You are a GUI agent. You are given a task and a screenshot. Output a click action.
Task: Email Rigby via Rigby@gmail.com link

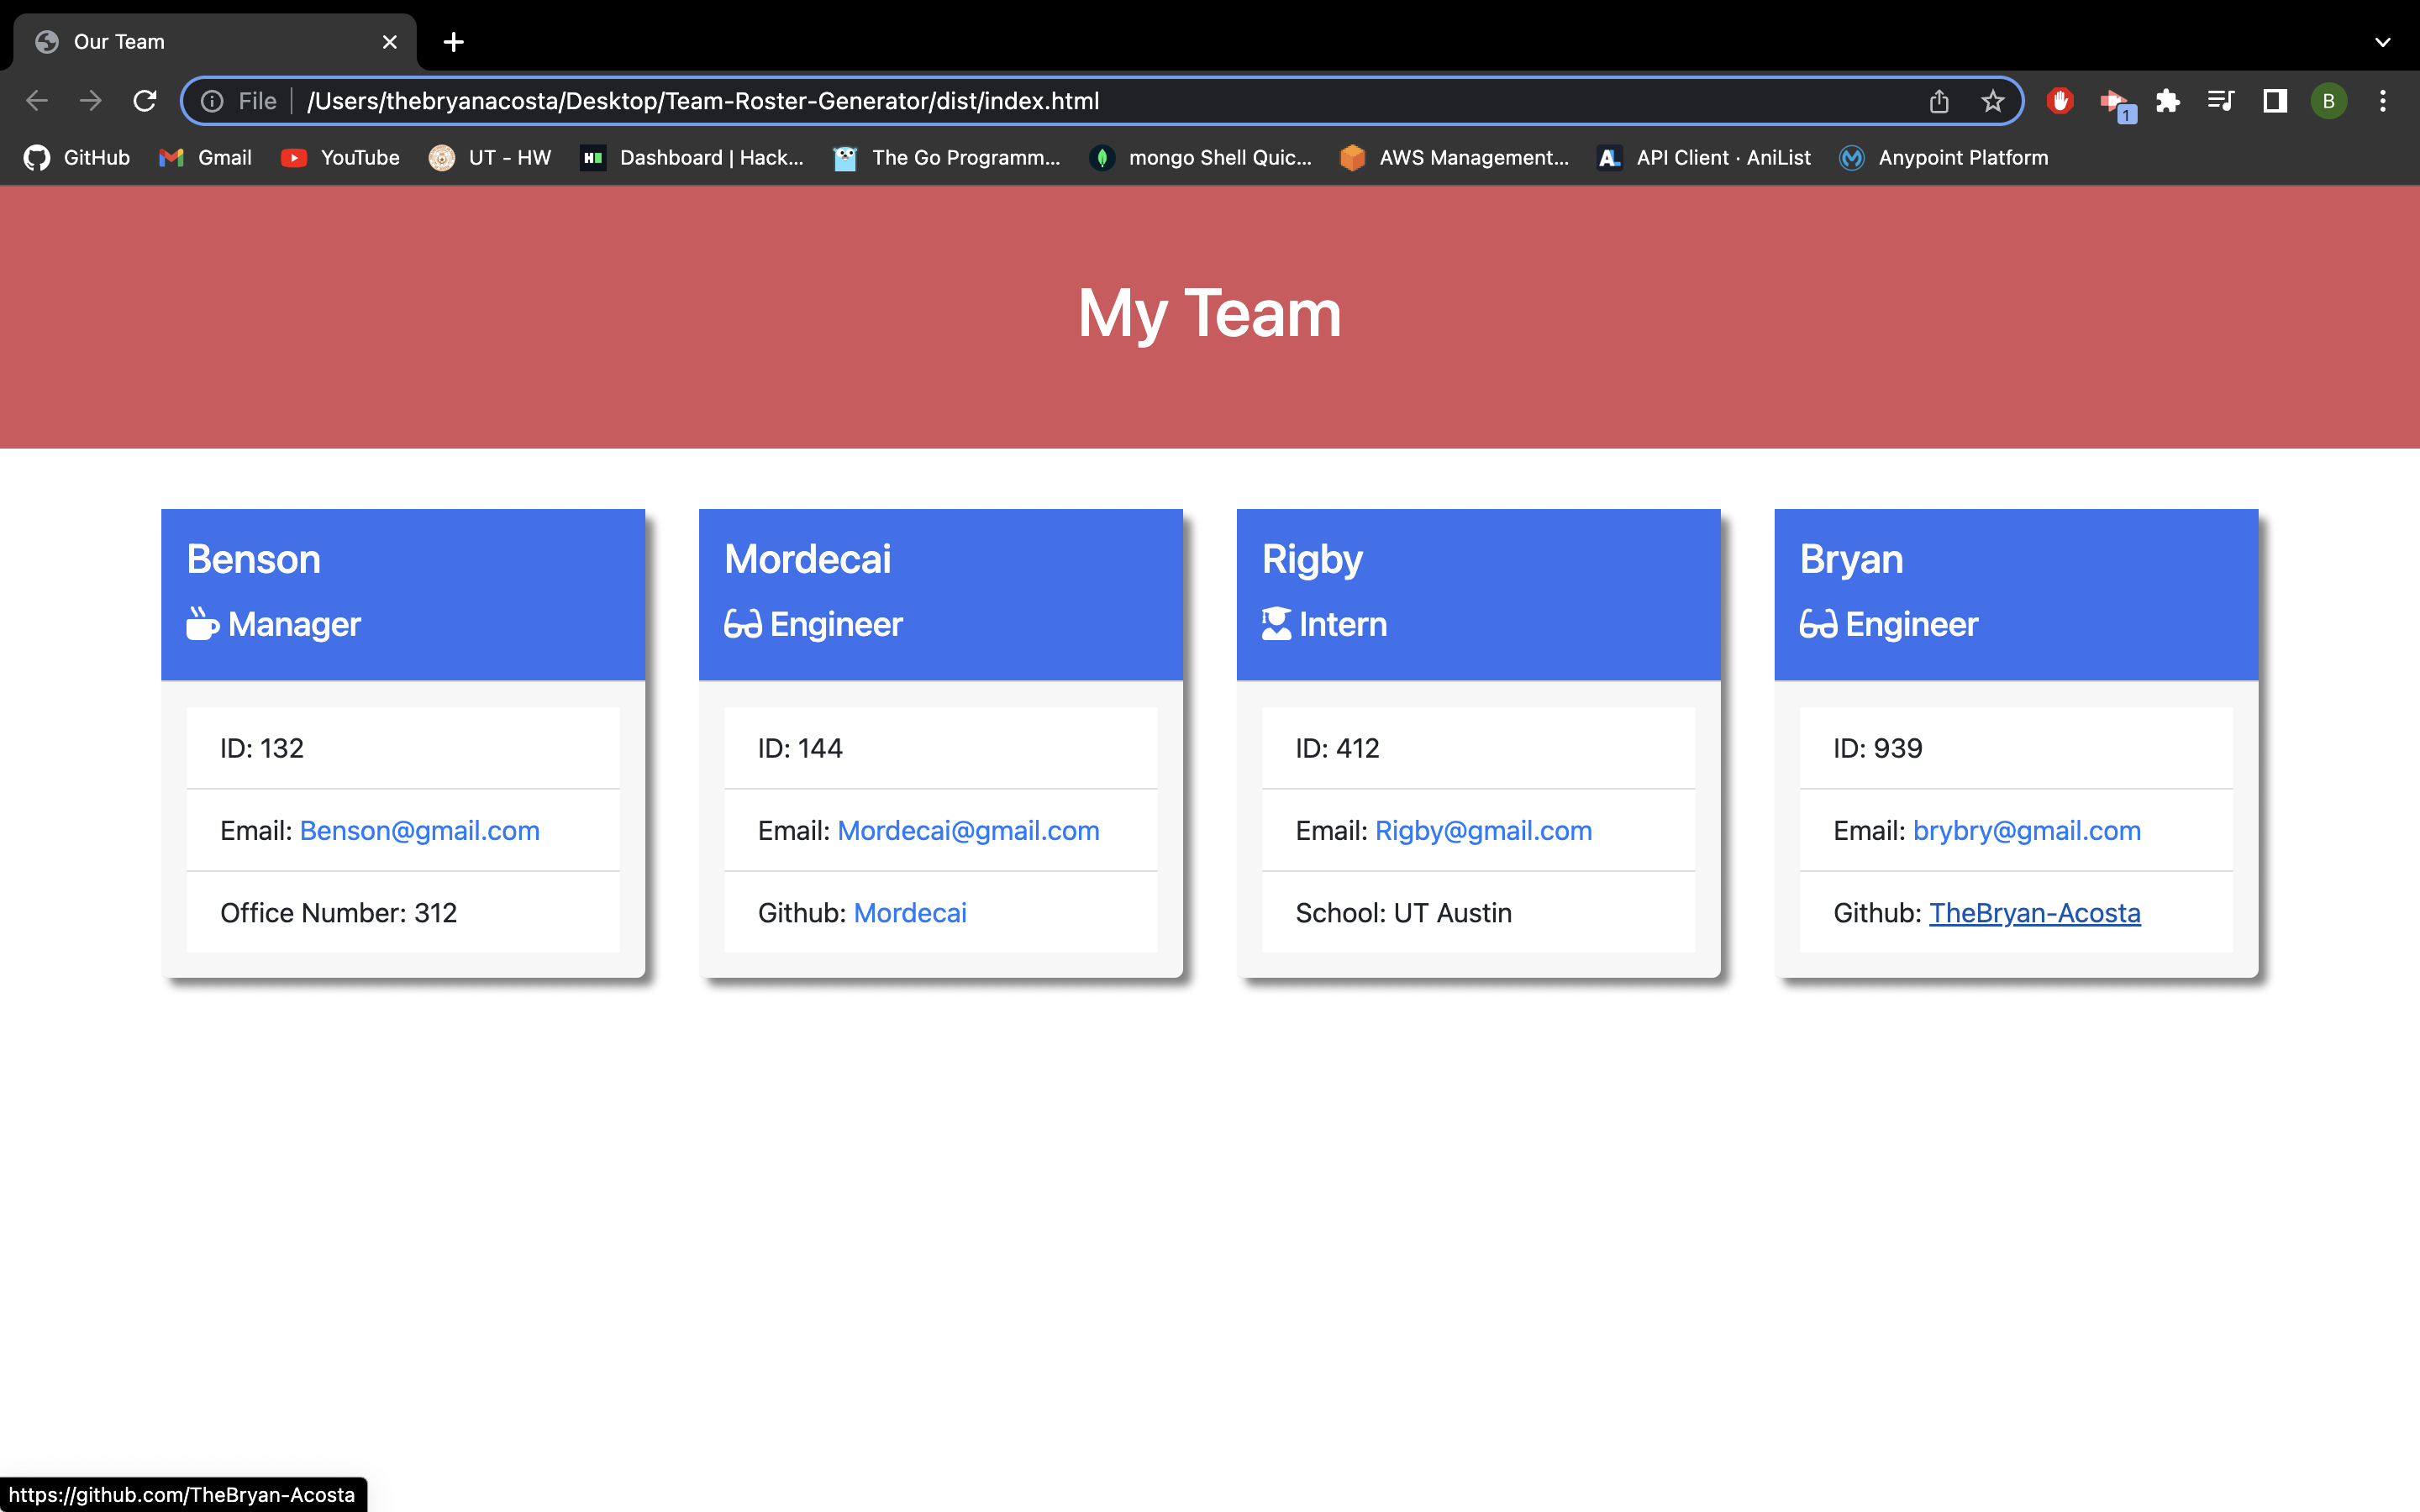[1482, 830]
